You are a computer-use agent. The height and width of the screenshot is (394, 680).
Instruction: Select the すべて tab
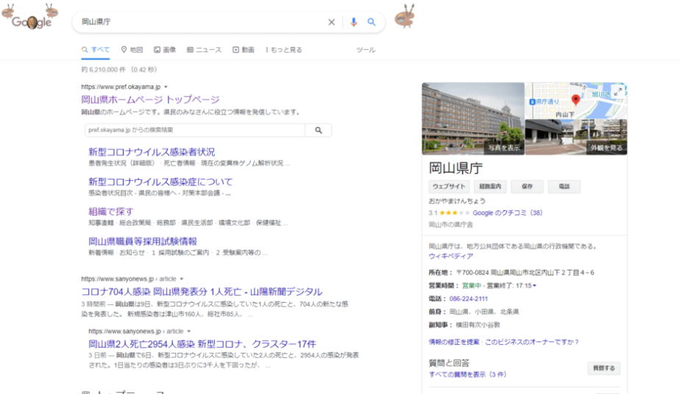point(96,50)
